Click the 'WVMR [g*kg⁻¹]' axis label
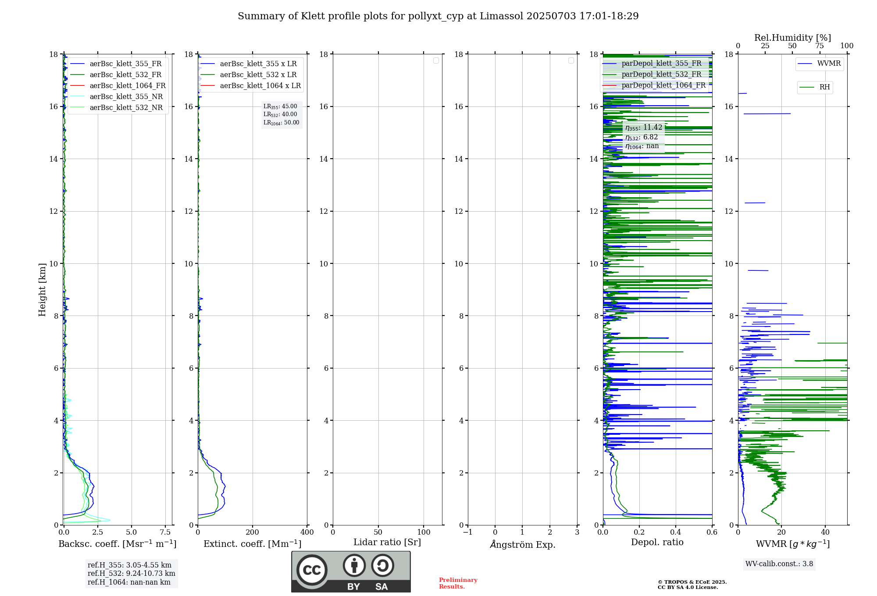Screen dimensions: 877x596 coord(793,544)
